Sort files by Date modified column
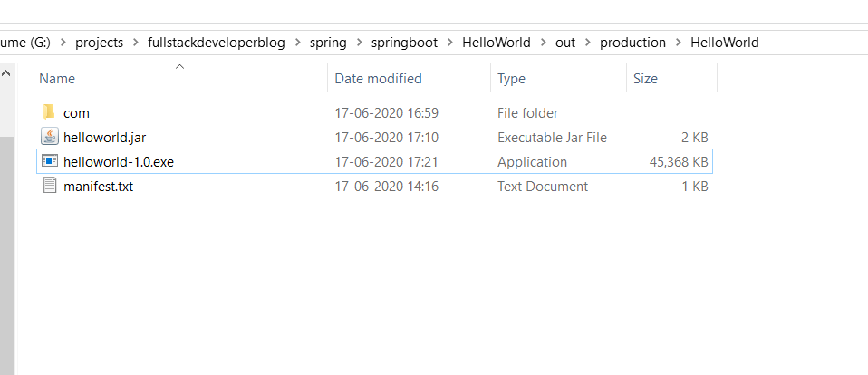868x375 pixels. [378, 79]
